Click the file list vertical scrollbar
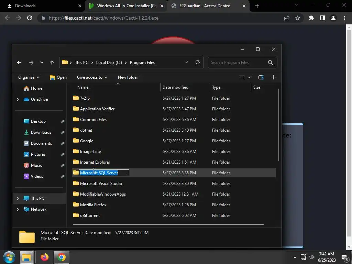352x264 pixels. [278, 125]
